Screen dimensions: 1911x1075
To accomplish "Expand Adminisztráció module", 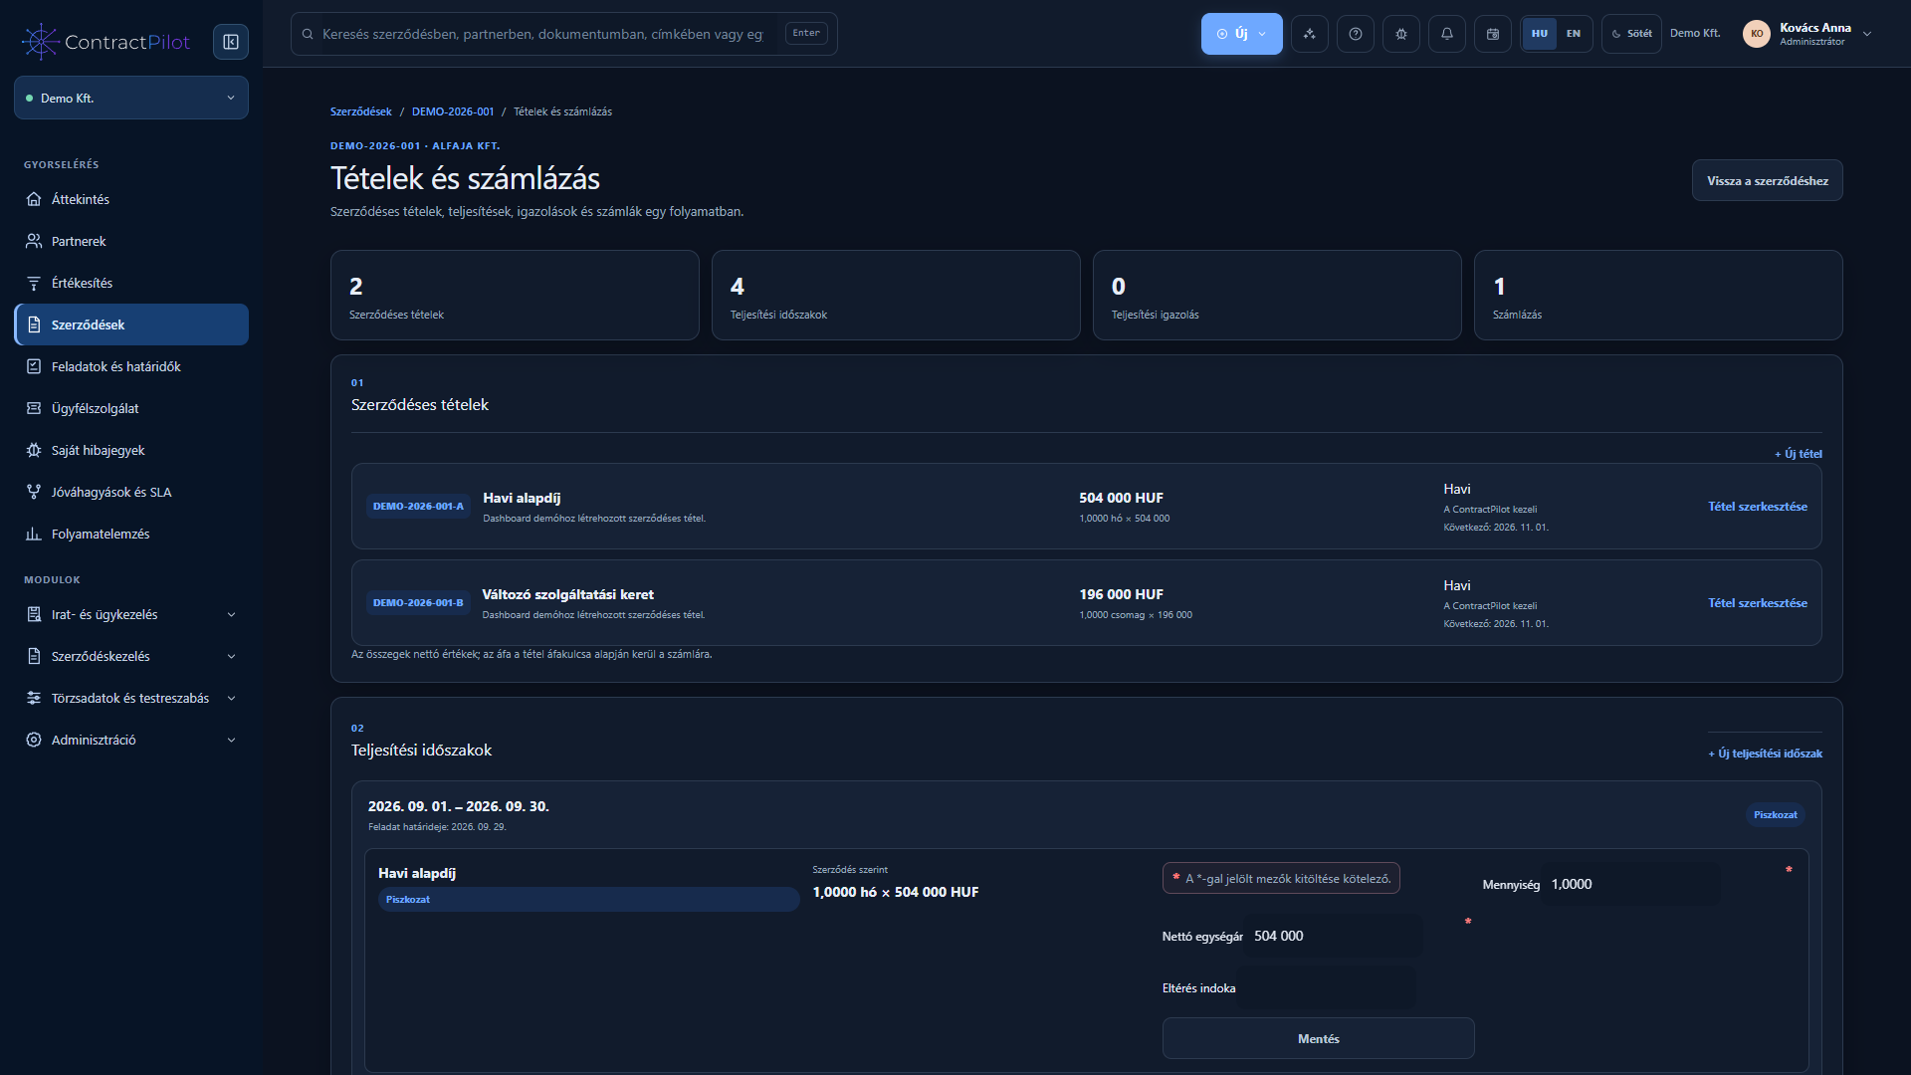I will point(131,740).
